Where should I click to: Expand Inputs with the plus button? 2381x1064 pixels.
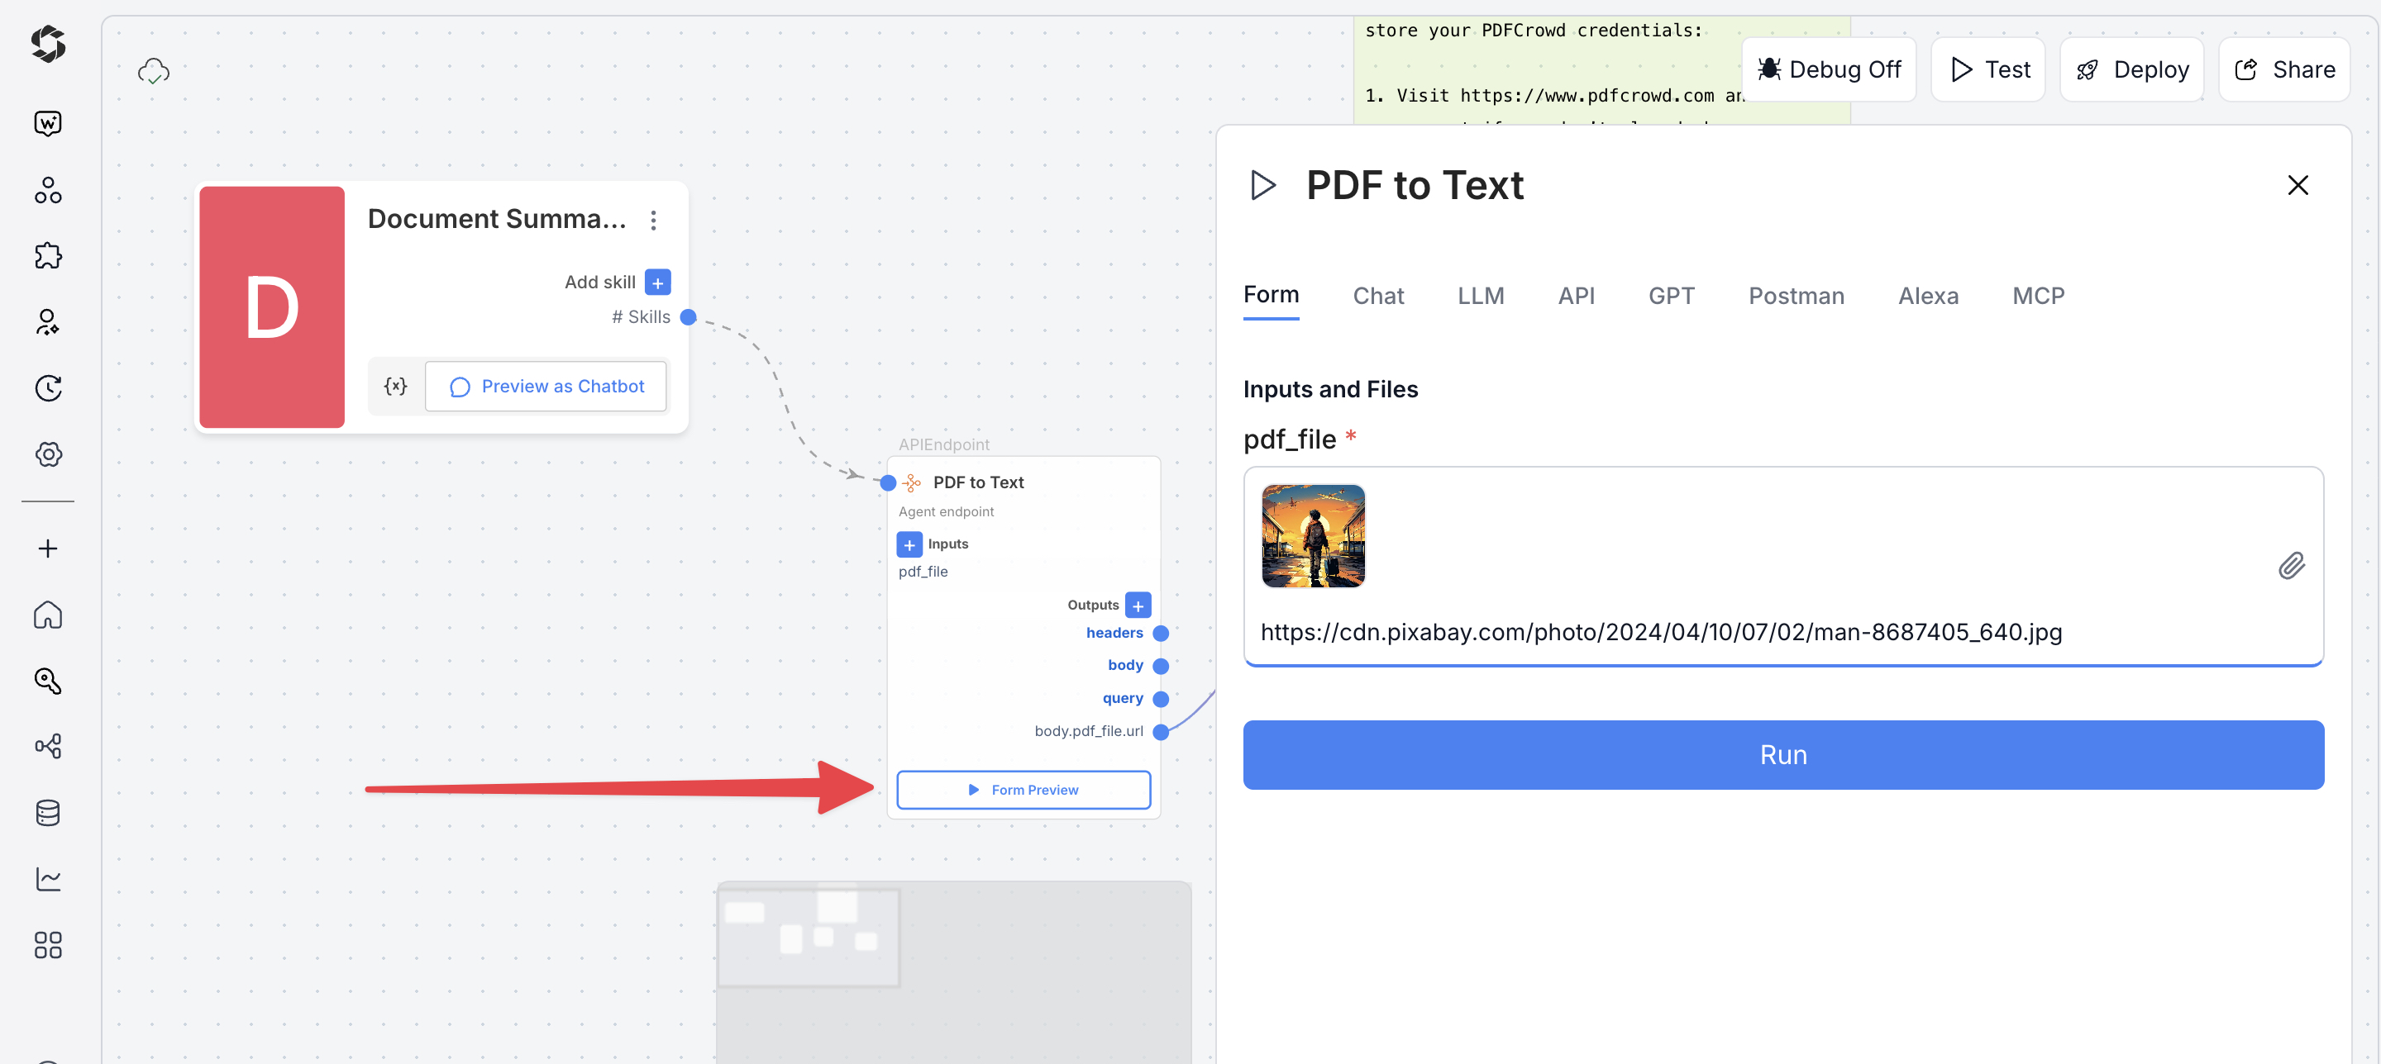[x=909, y=544]
